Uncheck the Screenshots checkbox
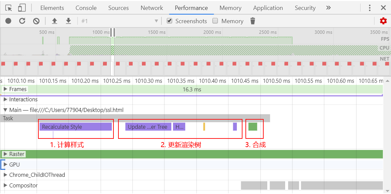Image resolution: width=391 pixels, height=194 pixels. (x=170, y=21)
